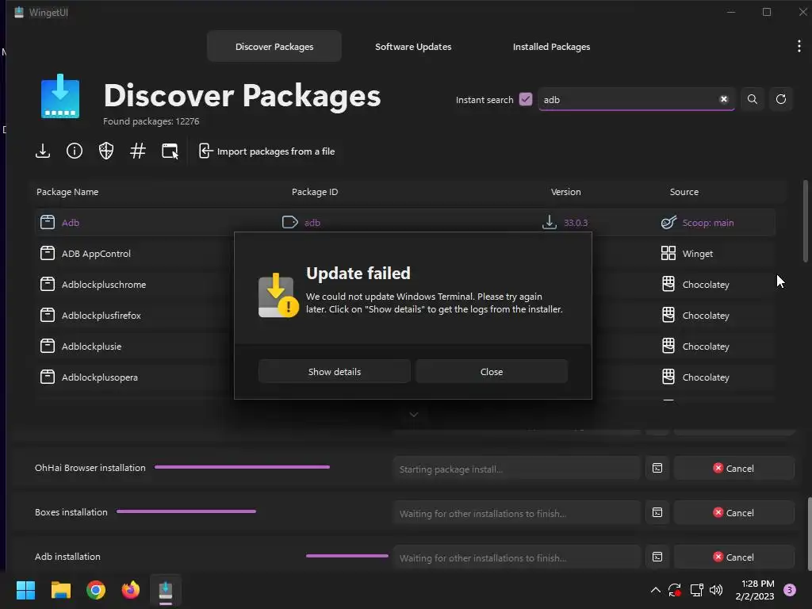Open the Software Updates tab
This screenshot has height=609, width=812.
412,47
